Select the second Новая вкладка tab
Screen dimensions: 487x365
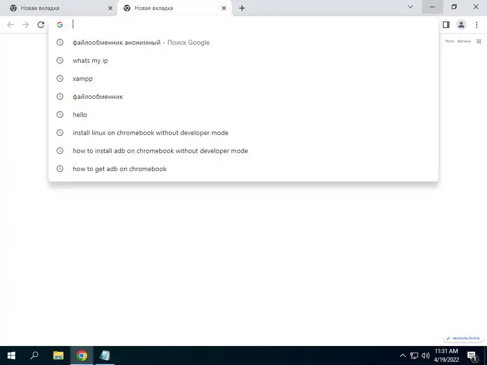(175, 8)
